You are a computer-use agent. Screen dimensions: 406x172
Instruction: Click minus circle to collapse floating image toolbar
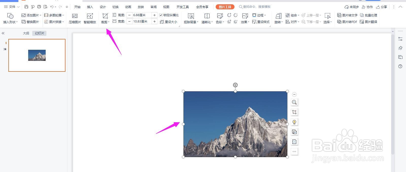(294, 94)
